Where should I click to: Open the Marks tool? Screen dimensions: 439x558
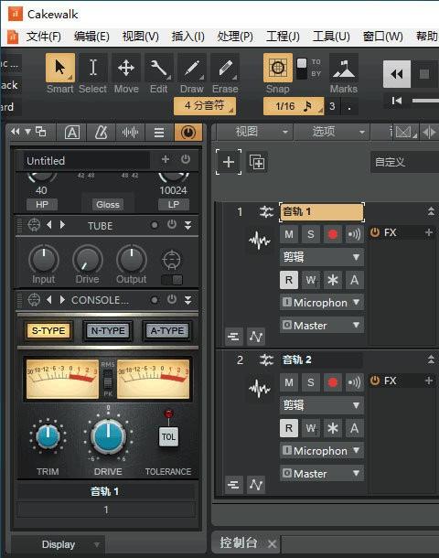click(344, 69)
